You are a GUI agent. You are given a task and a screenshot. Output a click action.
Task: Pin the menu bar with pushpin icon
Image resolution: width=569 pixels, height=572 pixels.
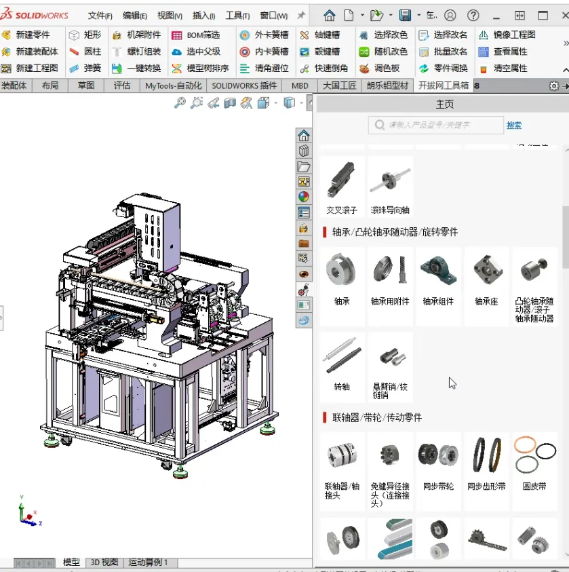tap(301, 16)
